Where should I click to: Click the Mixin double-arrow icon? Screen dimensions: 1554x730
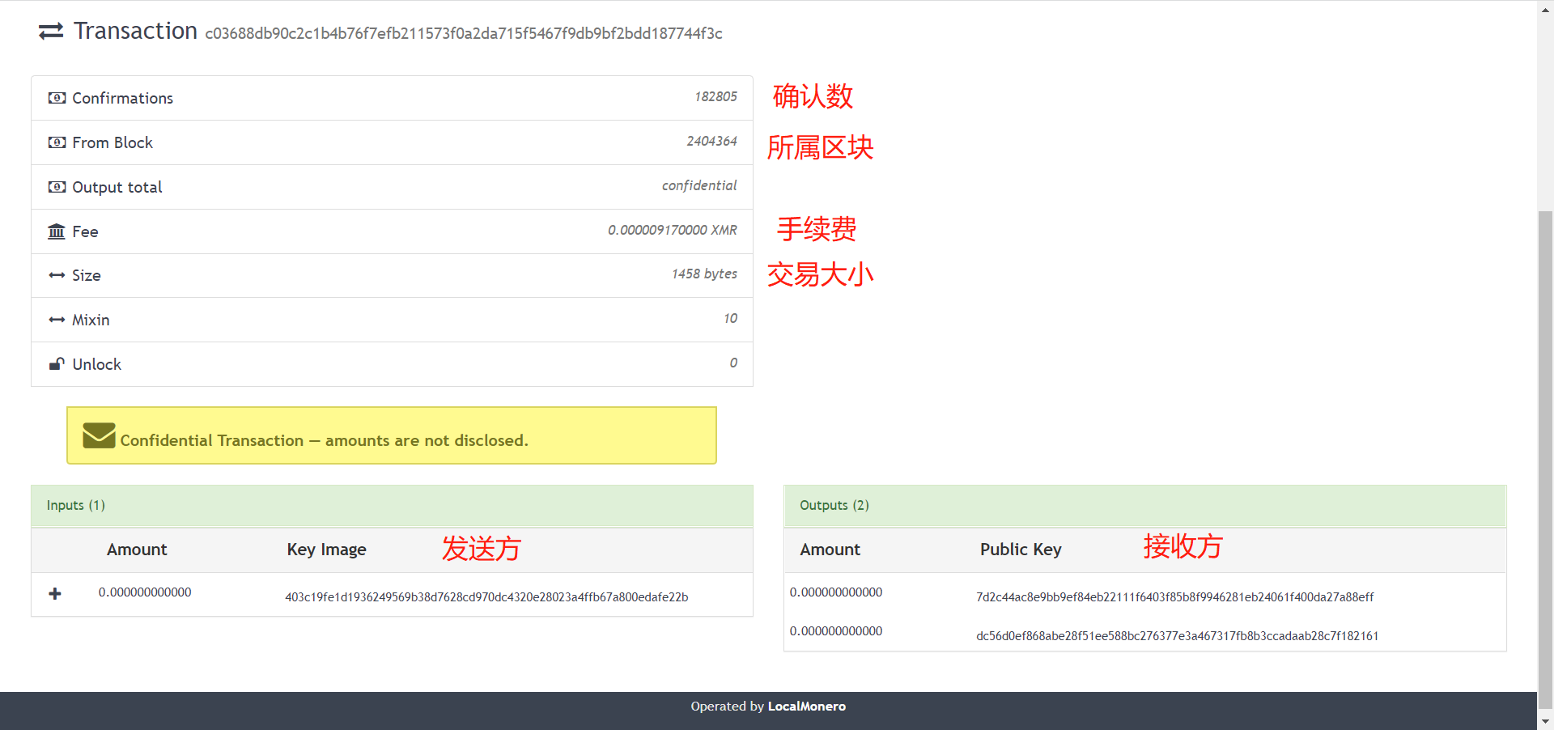[x=57, y=320]
